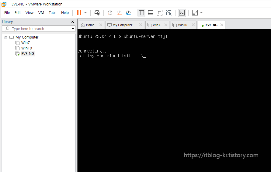
Task: Open the Help menu
Action: pyautogui.click(x=65, y=13)
